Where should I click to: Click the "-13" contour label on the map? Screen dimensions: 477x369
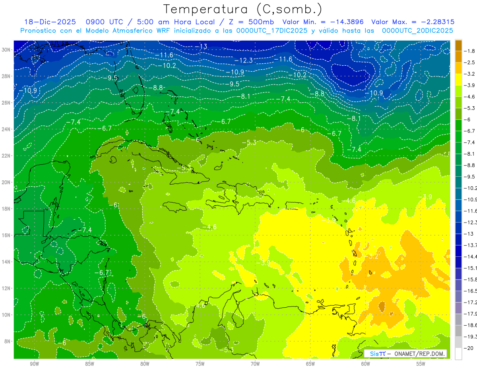tap(201, 47)
